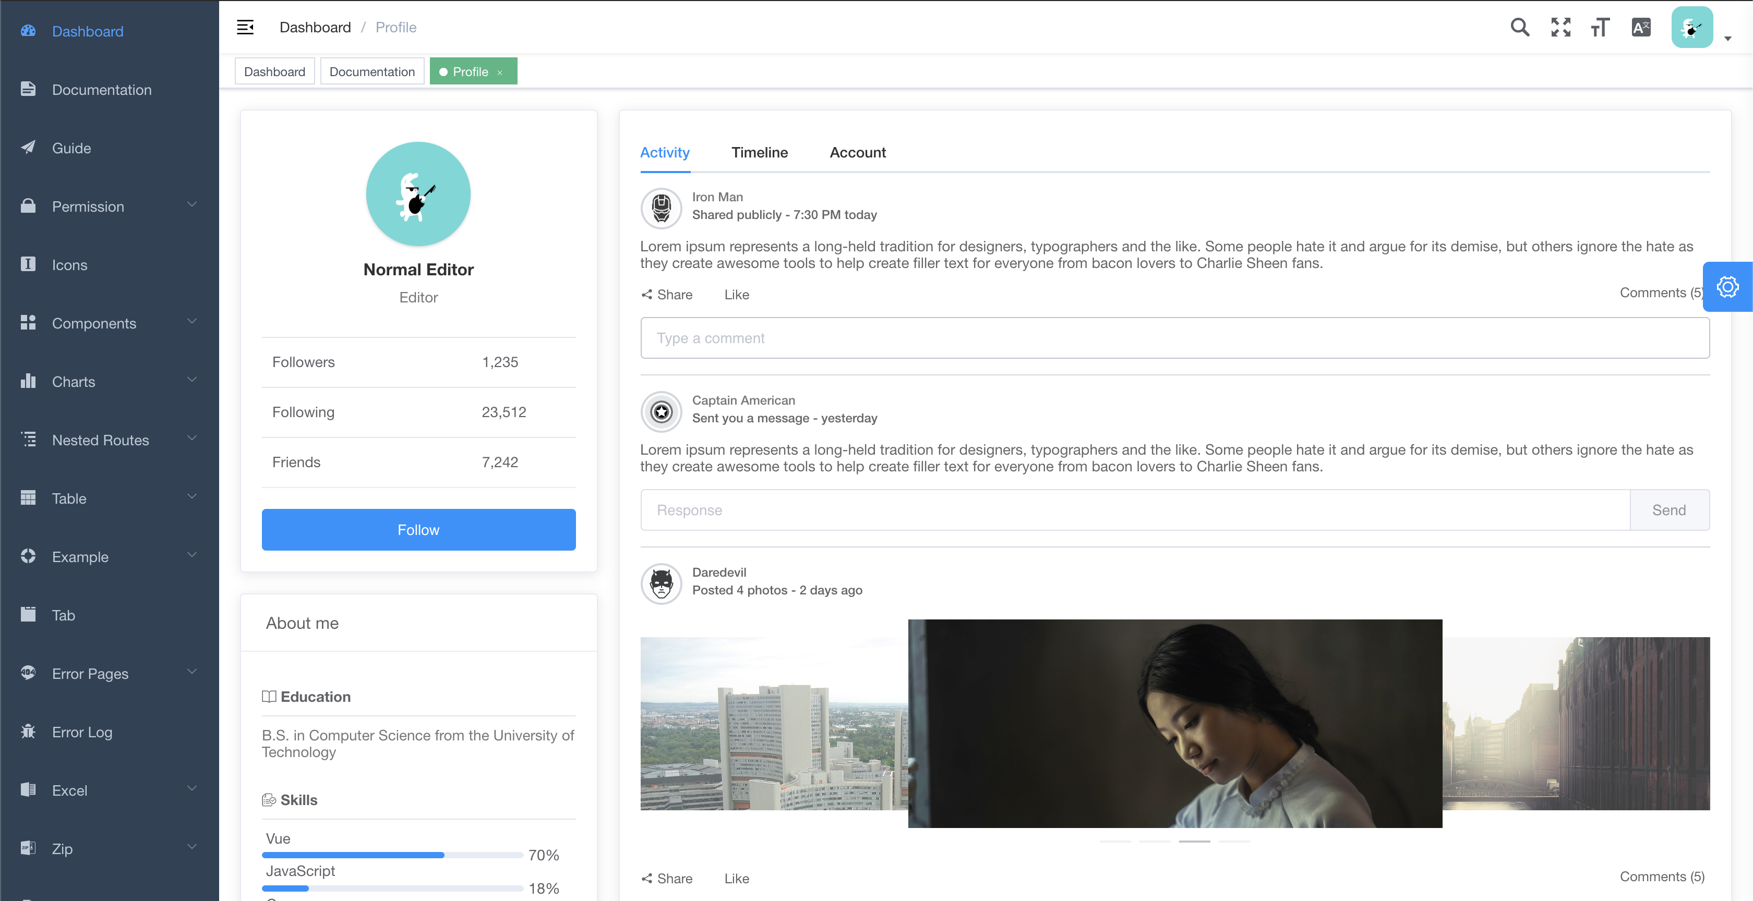1753x901 pixels.
Task: Switch to the Account tab
Action: [857, 152]
